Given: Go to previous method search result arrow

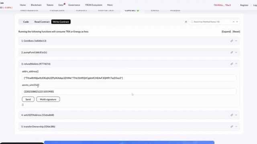Looking at the screenshot, I should 233,22.
